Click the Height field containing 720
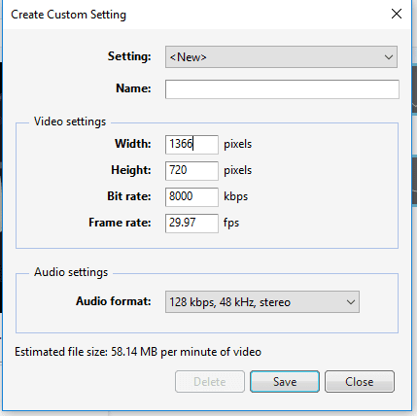418x416 pixels. 192,170
